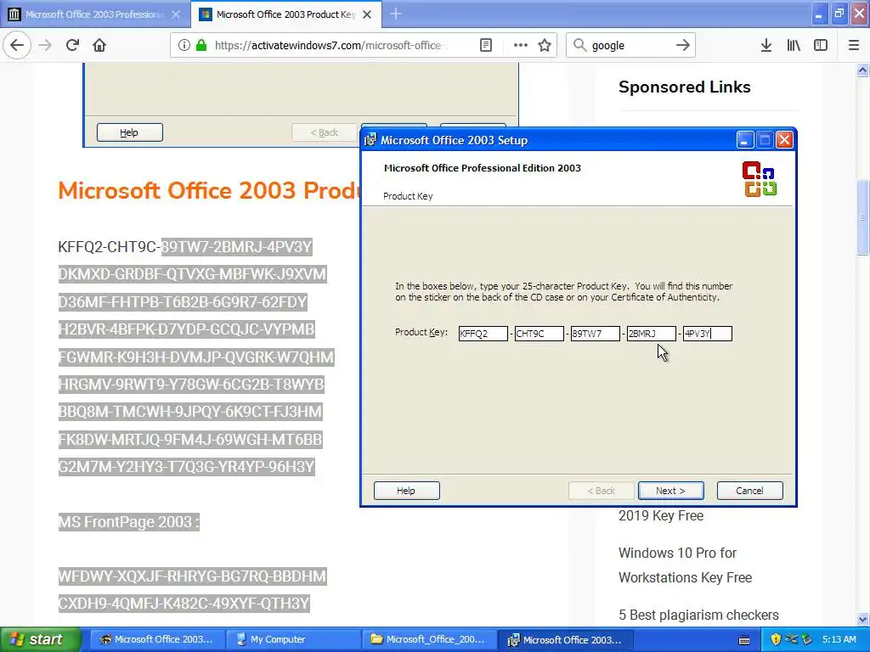The width and height of the screenshot is (870, 652).
Task: Toggle the sidebar icon in toolbar
Action: coord(821,46)
